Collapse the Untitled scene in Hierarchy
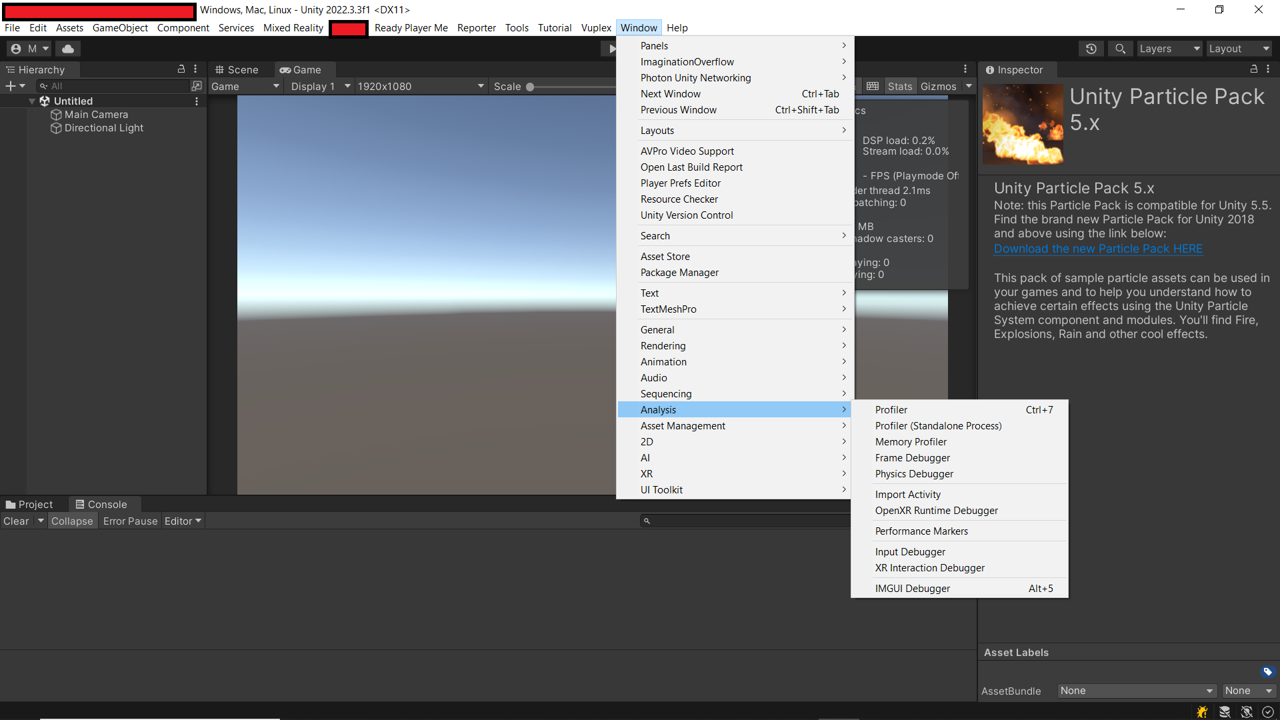1280x720 pixels. 32,101
